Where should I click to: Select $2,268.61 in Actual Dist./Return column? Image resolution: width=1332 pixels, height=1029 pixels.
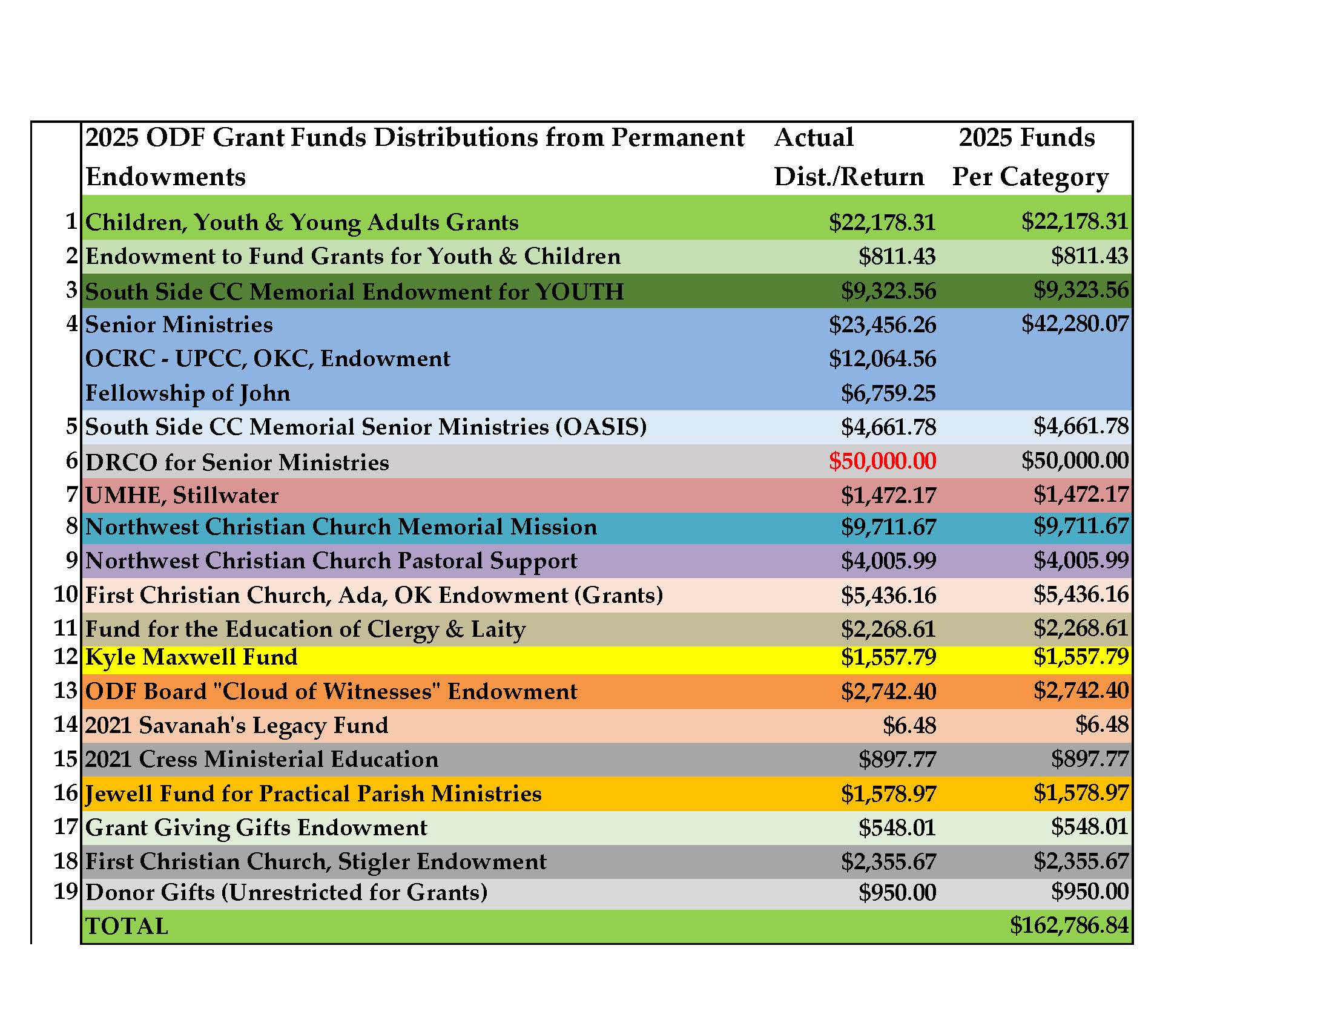coord(888,629)
